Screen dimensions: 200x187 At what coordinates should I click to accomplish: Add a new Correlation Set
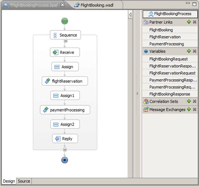pos(189,101)
